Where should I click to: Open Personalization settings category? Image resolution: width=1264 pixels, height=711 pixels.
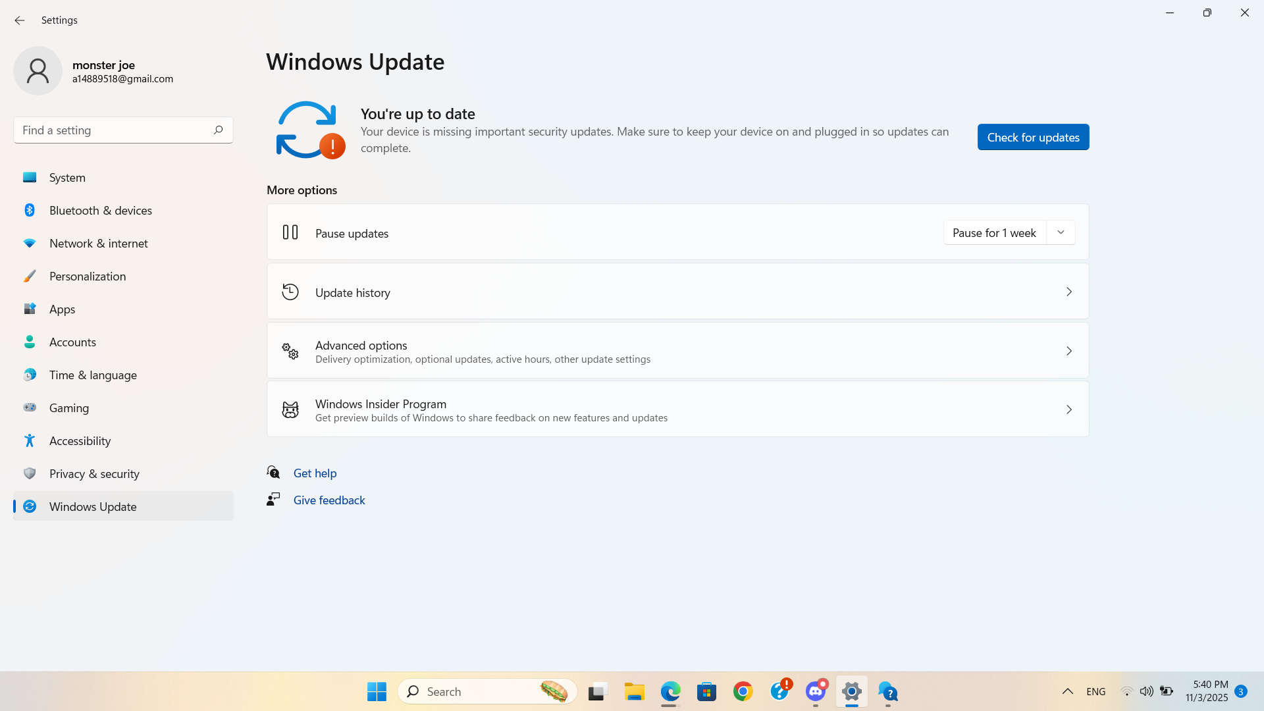tap(88, 276)
